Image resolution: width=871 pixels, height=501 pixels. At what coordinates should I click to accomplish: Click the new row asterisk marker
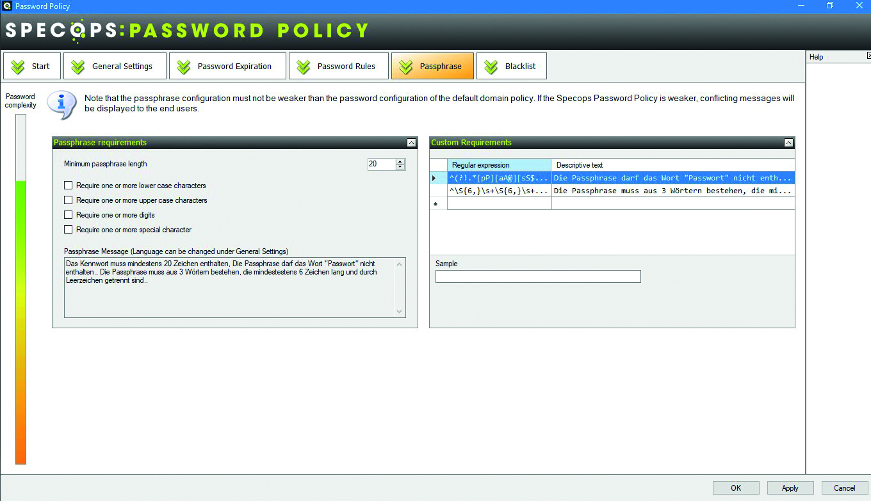(437, 203)
